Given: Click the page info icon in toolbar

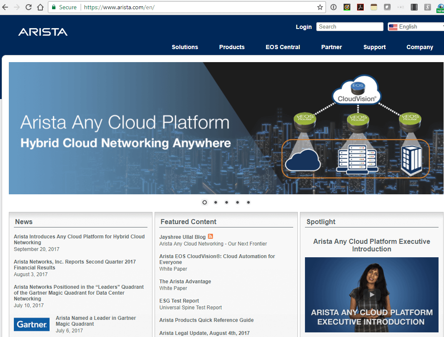Looking at the screenshot, I should (334, 7).
